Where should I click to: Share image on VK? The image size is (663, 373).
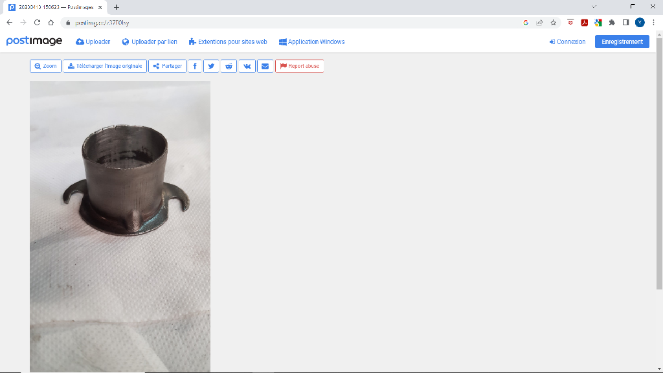coord(247,66)
